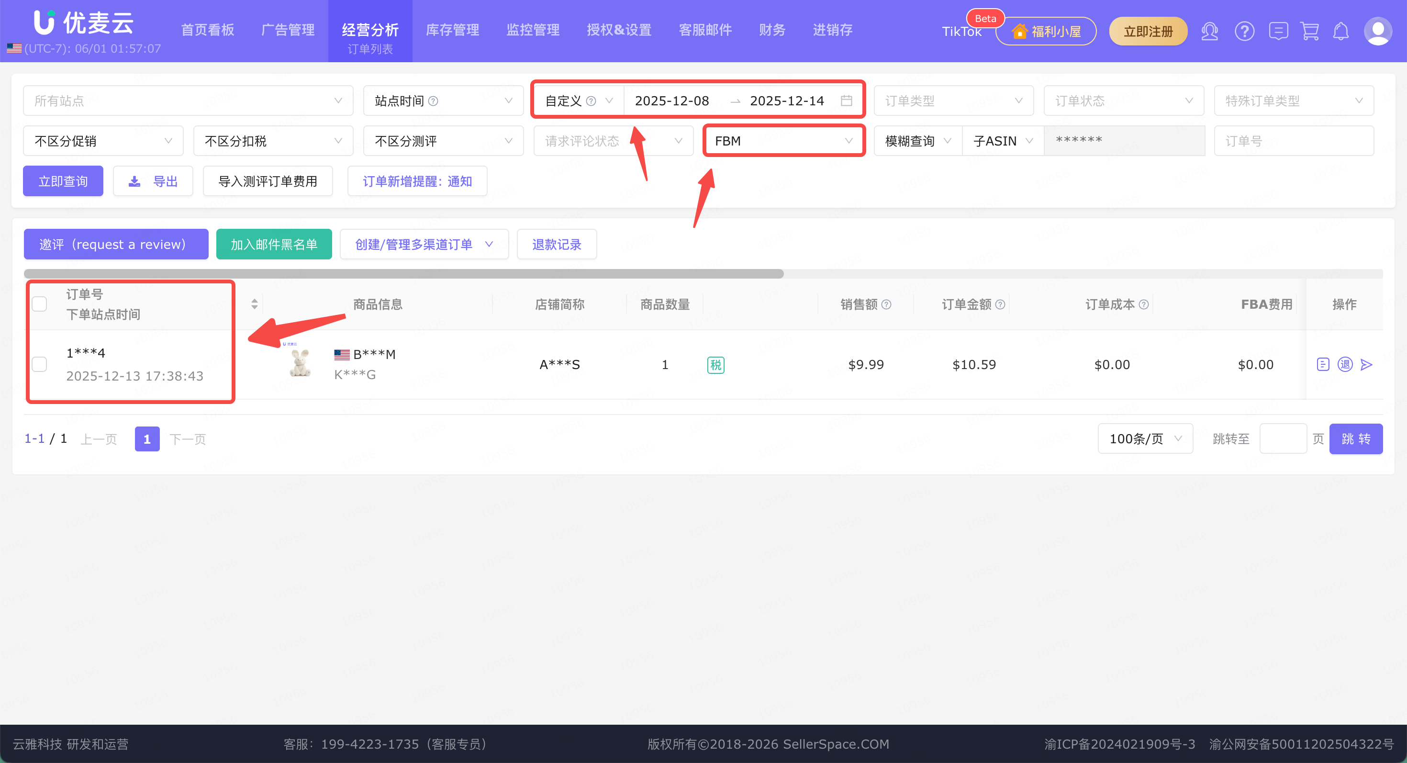Click the 优麦云 logo

[x=83, y=23]
